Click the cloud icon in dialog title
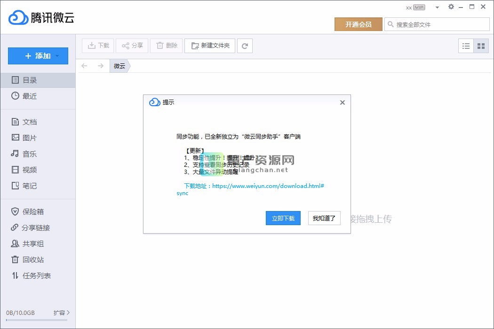The width and height of the screenshot is (494, 329). click(155, 102)
